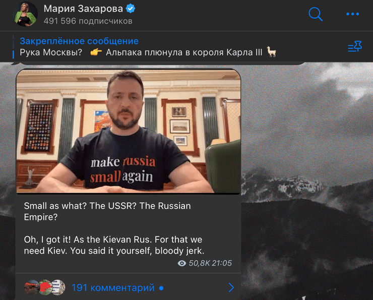Click the 491 596 подписчиков subscriber count

point(88,21)
